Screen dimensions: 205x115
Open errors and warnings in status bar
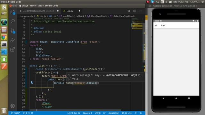coord(28,113)
